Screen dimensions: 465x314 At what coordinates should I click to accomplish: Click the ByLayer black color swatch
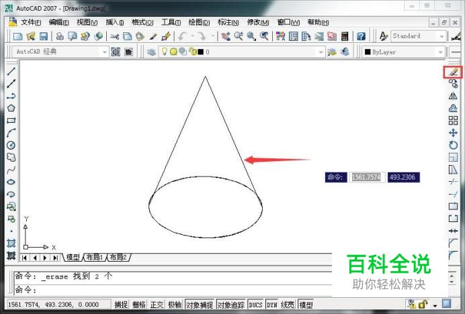368,52
